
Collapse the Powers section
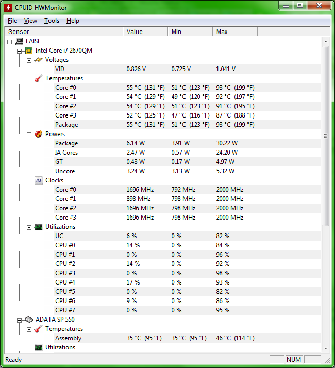[x=29, y=134]
